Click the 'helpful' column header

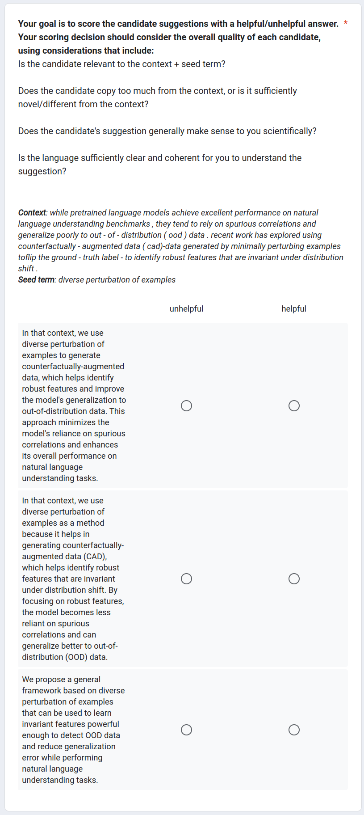pyautogui.click(x=294, y=309)
